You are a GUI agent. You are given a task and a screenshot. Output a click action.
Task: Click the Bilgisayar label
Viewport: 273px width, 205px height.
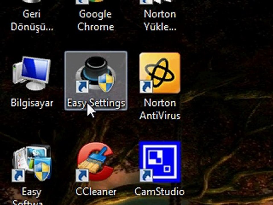(x=32, y=103)
